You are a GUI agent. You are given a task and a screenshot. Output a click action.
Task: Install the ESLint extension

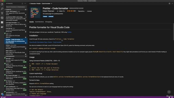(x=25, y=73)
